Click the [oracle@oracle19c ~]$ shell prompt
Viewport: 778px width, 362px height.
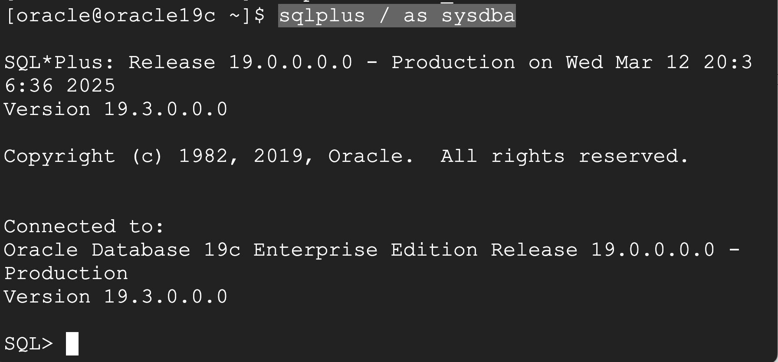click(x=135, y=16)
